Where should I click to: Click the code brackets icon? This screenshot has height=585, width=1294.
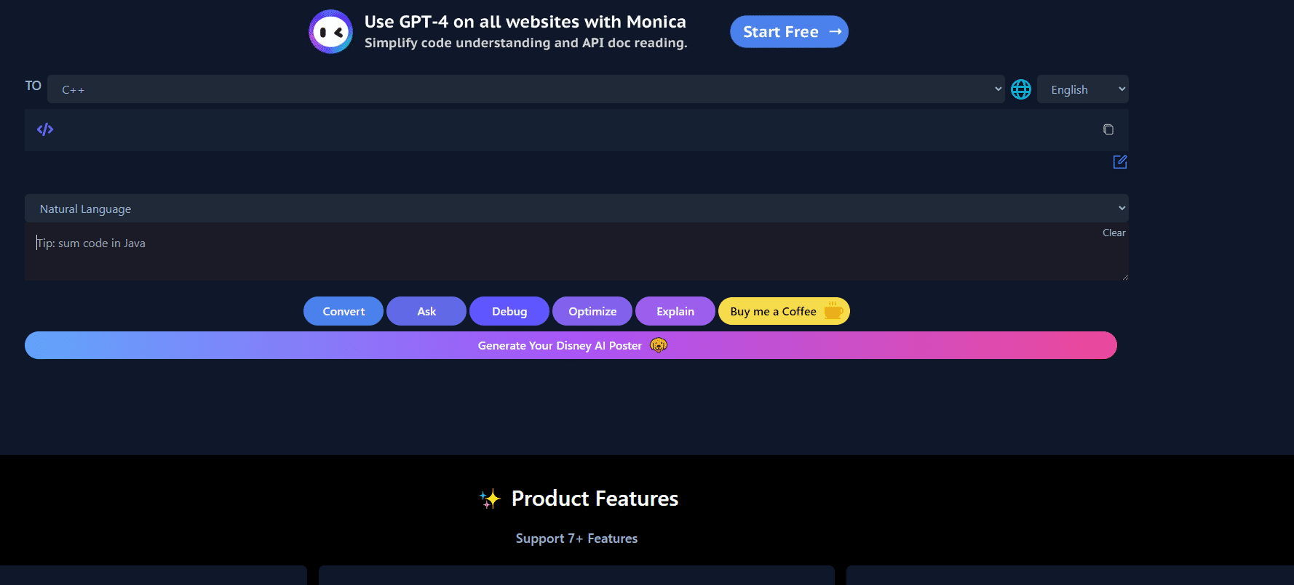45,129
